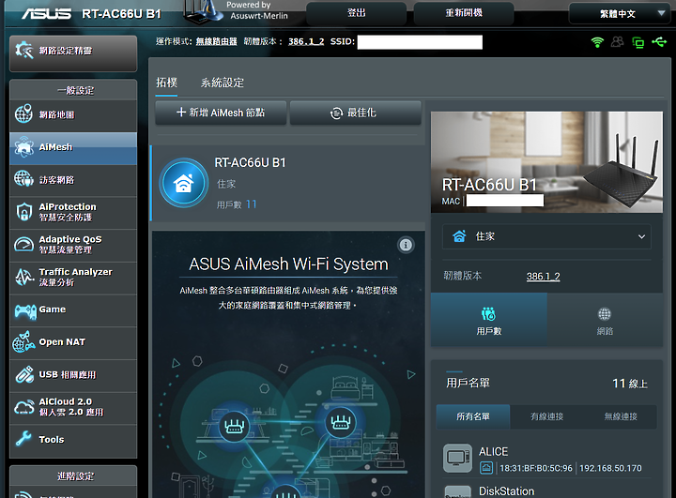Open the guest network globe icon
This screenshot has height=498, width=676.
pyautogui.click(x=23, y=179)
